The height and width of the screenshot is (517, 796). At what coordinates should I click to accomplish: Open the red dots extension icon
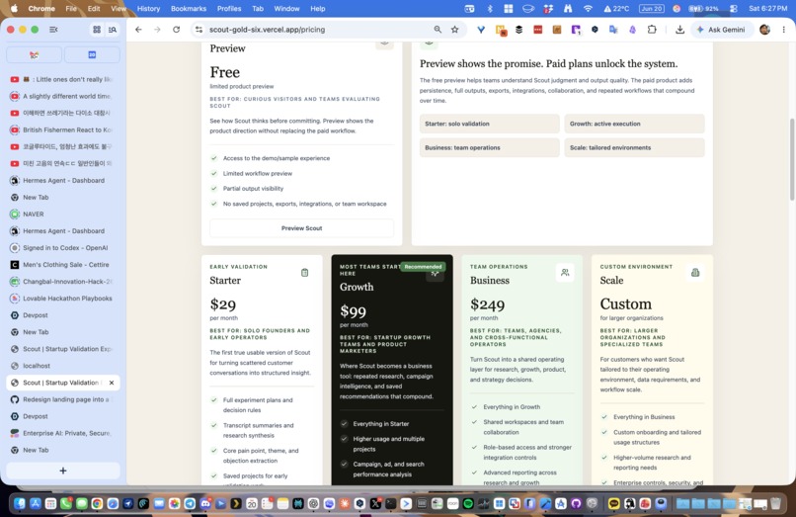[x=537, y=30]
